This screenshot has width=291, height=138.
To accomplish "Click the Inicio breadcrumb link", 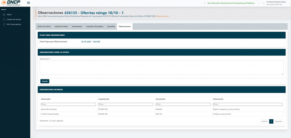I will coord(40,16).
